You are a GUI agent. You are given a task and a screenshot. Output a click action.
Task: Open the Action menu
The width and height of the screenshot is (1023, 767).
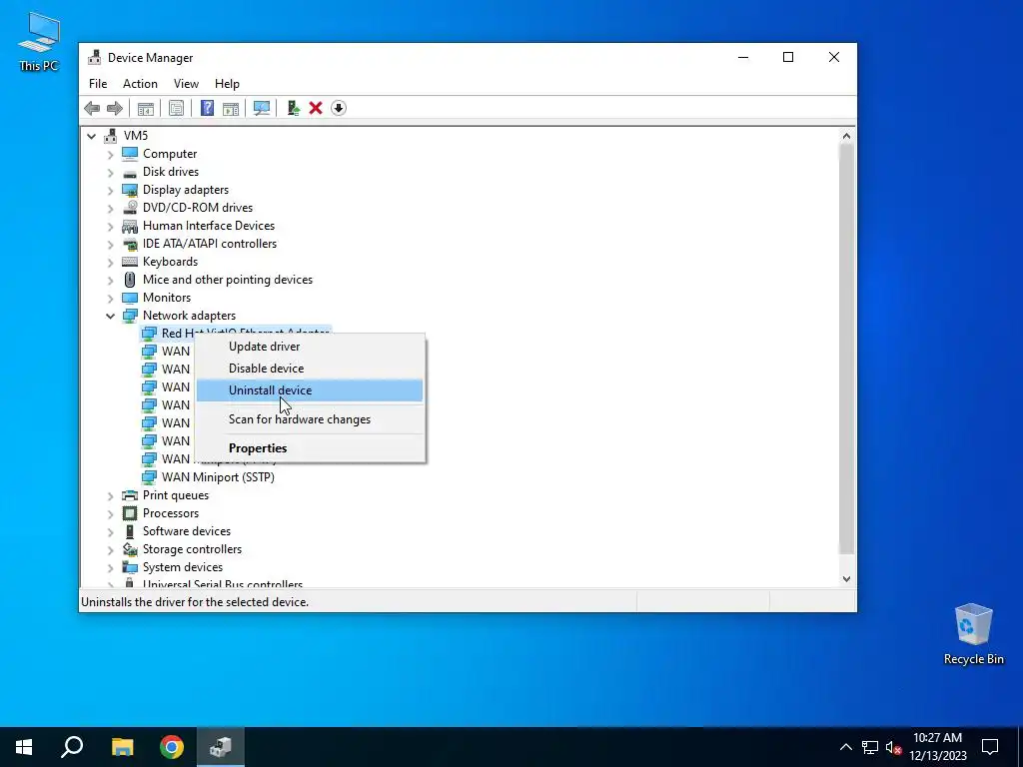[x=140, y=84]
